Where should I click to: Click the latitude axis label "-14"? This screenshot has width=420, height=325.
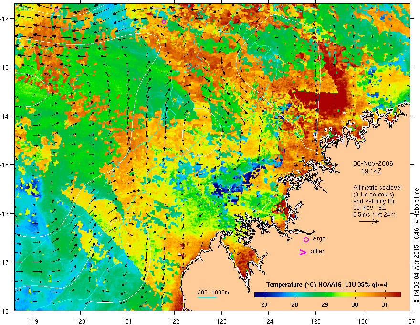point(5,116)
